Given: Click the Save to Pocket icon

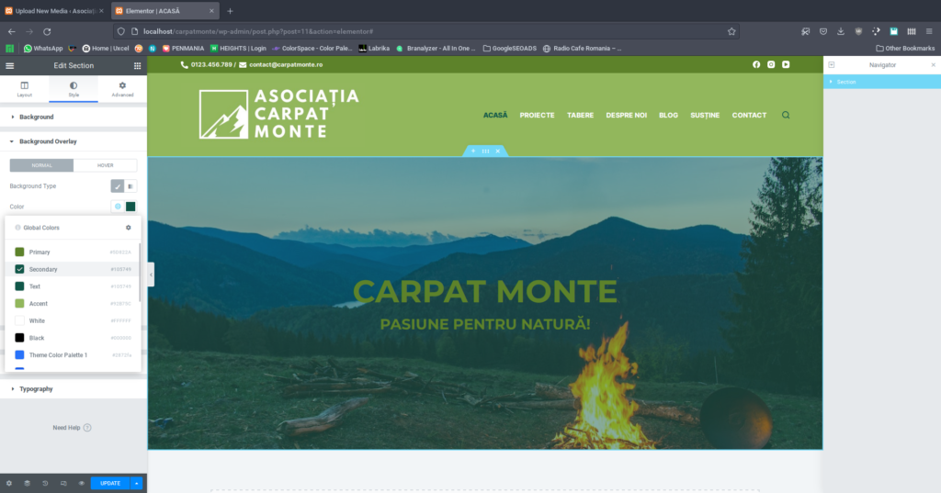Looking at the screenshot, I should tap(823, 32).
